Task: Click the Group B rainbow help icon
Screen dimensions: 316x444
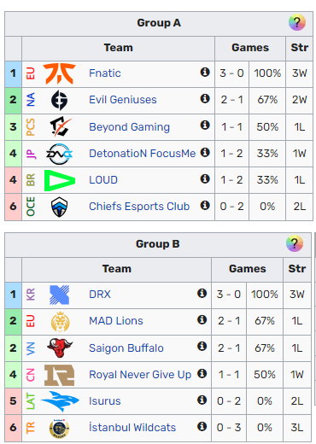Action: click(295, 243)
